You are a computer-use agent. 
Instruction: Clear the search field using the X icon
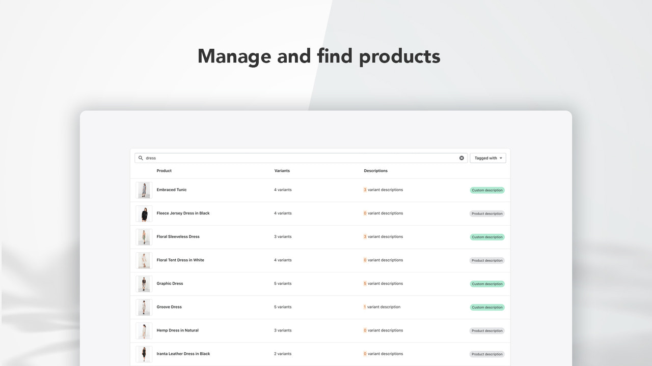point(461,158)
